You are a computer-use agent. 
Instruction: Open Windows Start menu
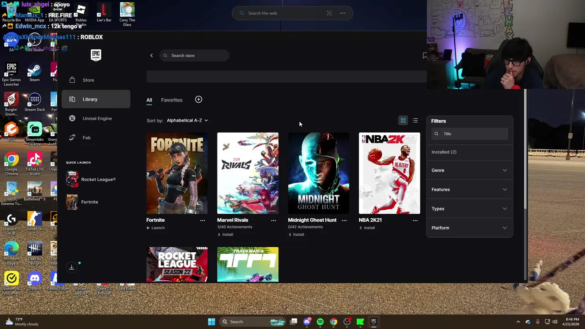coord(212,322)
